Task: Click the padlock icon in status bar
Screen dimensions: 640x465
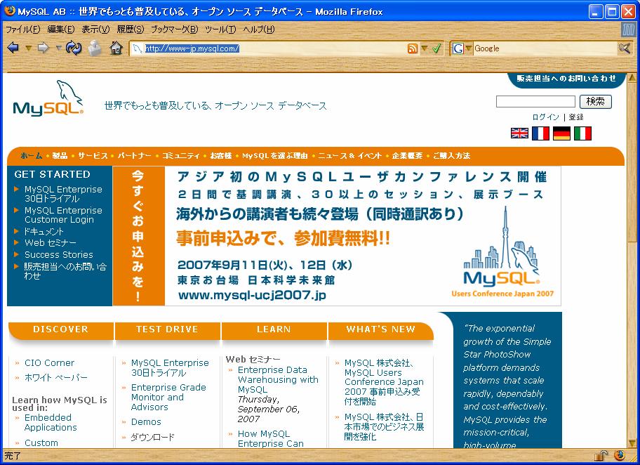Action: pyautogui.click(x=601, y=455)
